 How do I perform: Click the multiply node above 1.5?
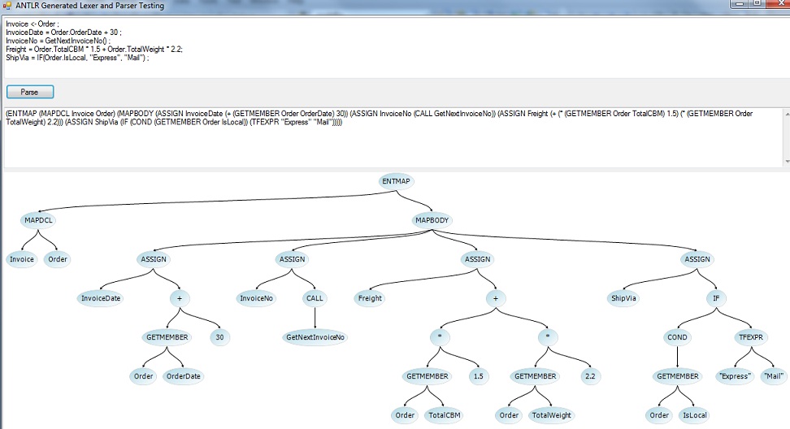(440, 337)
